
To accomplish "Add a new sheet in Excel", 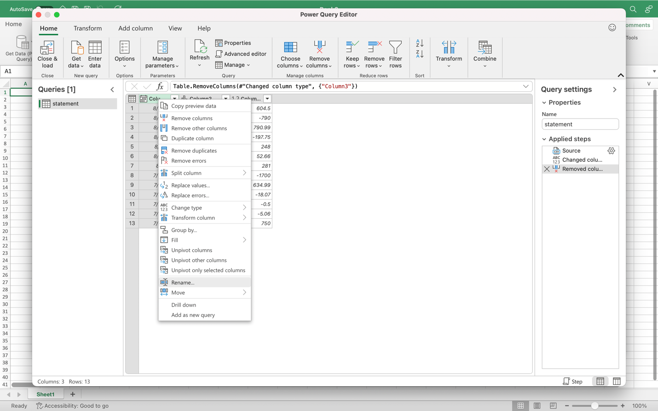I will [73, 394].
